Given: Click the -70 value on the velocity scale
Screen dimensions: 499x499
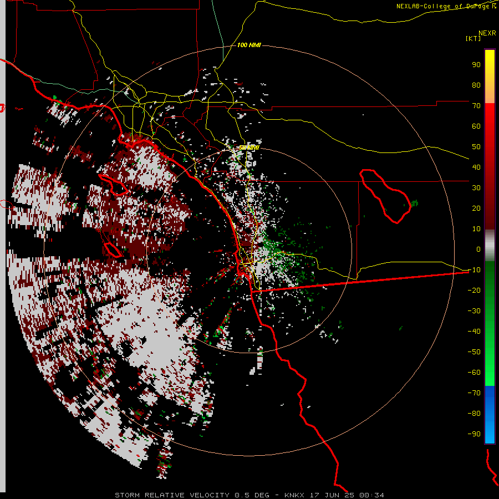Looking at the screenshot, I should point(474,393).
